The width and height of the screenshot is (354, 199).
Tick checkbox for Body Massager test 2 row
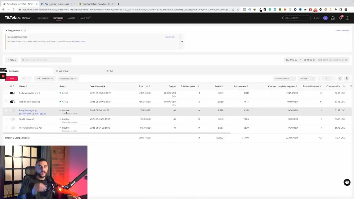(6, 93)
